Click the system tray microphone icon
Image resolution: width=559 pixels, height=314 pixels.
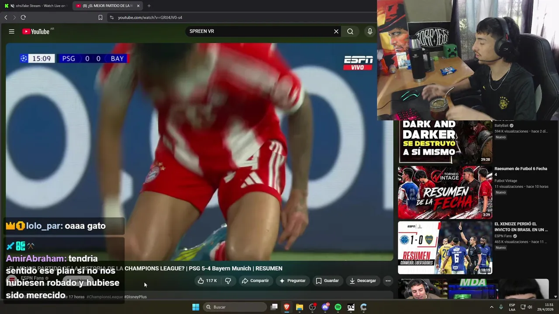[501, 307]
